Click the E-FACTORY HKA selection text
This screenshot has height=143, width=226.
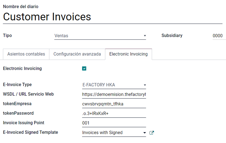click(x=99, y=85)
